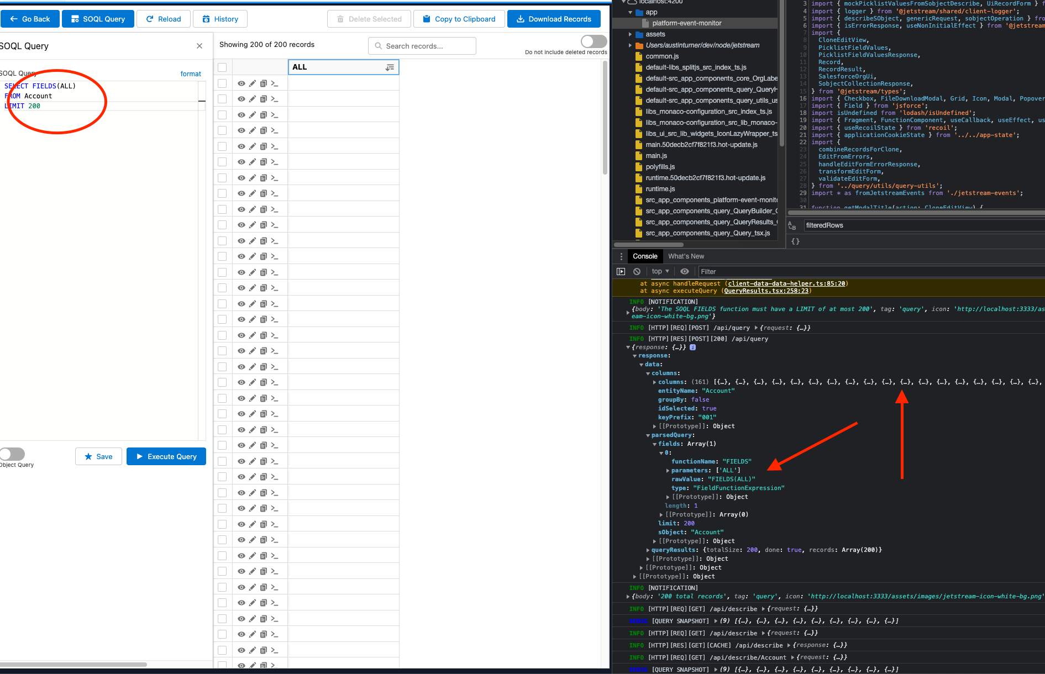This screenshot has height=674, width=1045.
Task: Click the show console sidebar icon
Action: click(x=621, y=271)
